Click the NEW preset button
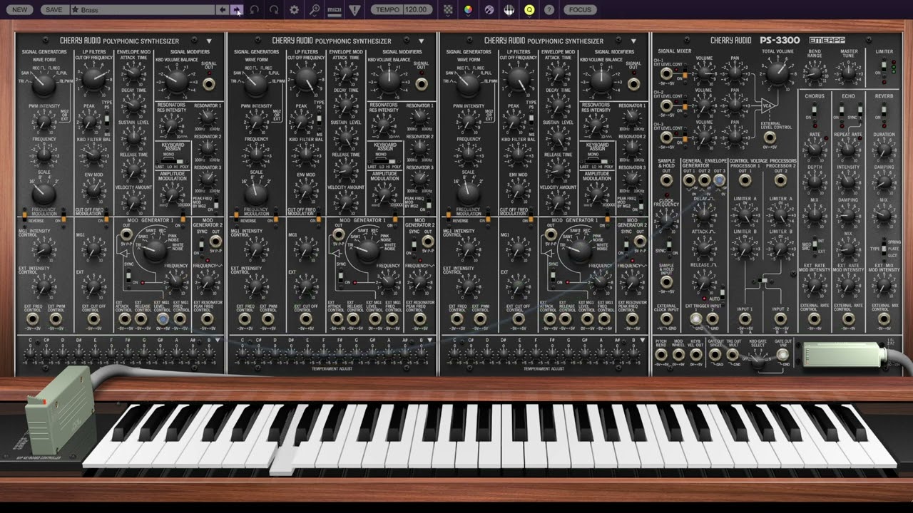Screen dimensions: 913x513 pyautogui.click(x=20, y=10)
